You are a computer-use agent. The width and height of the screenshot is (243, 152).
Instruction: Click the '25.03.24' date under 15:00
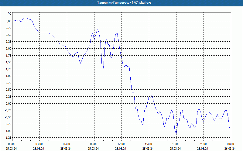(148, 148)
